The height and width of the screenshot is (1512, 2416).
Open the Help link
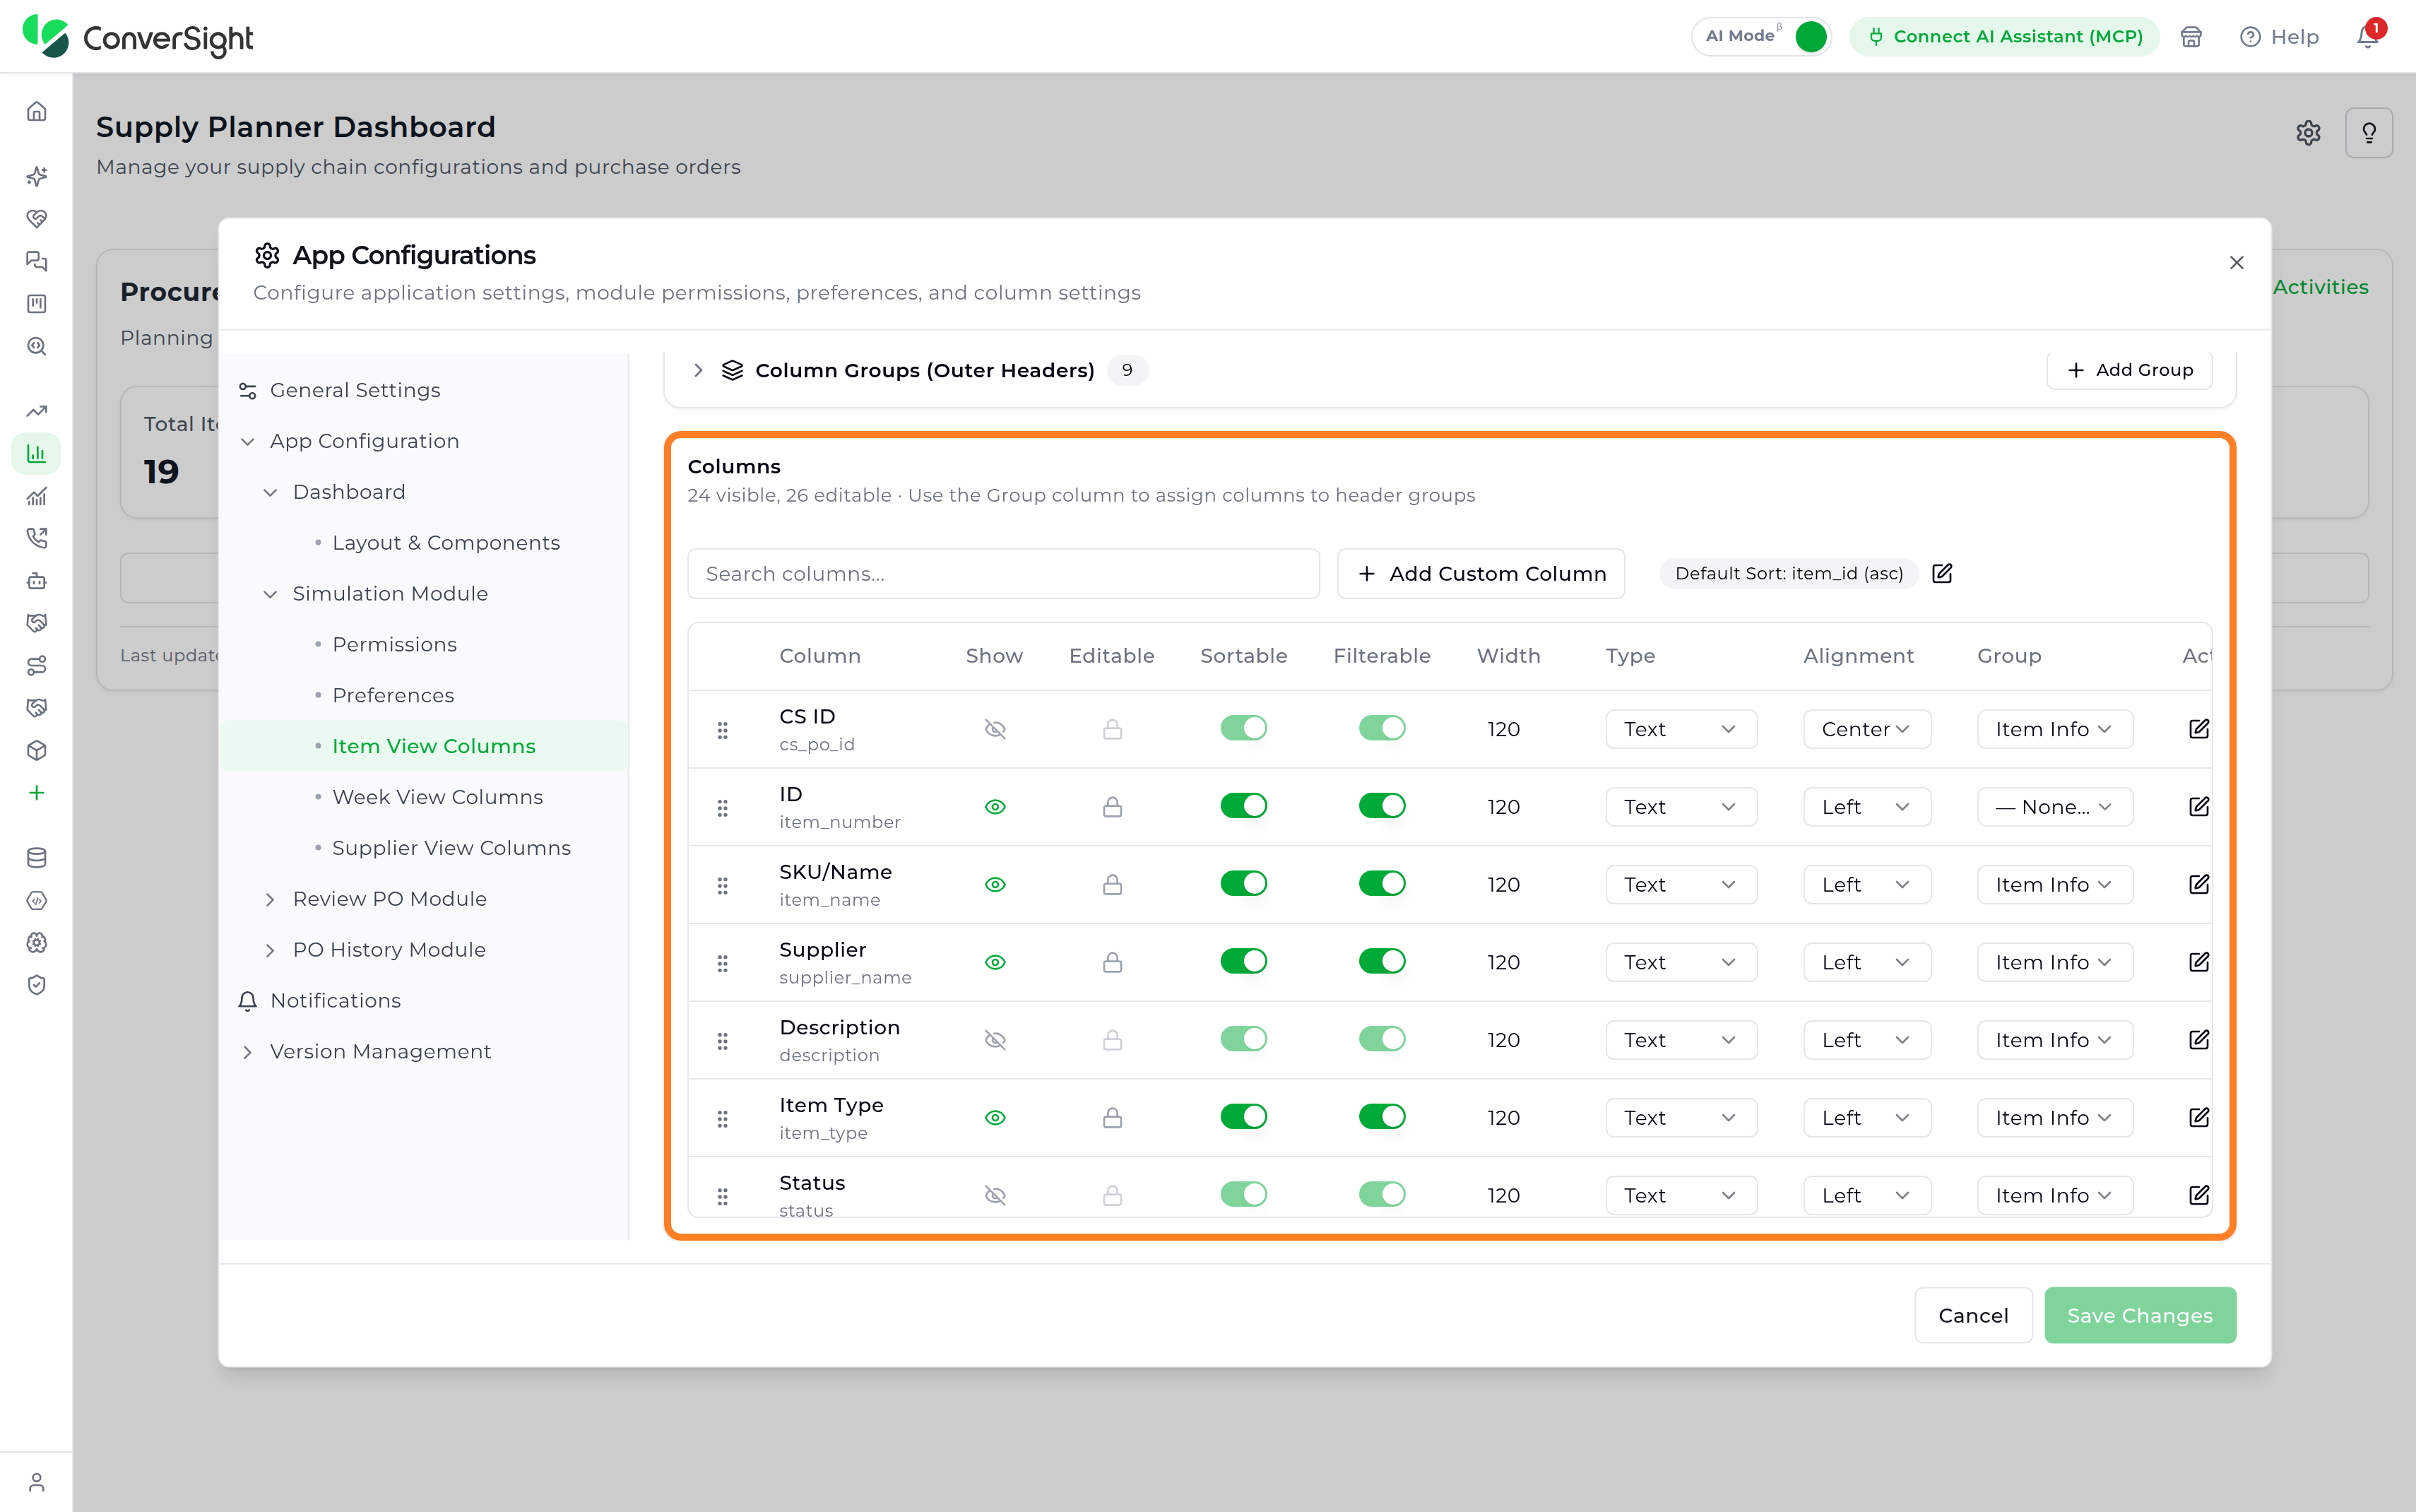coord(2279,37)
